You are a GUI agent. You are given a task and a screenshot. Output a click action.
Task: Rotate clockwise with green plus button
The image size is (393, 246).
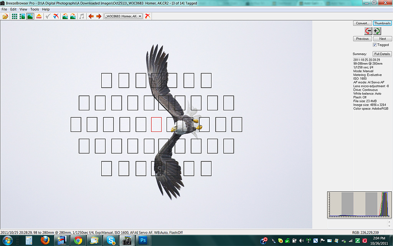[377, 31]
